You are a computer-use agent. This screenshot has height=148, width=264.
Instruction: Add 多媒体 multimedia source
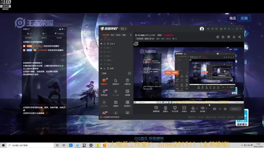[x=184, y=109]
